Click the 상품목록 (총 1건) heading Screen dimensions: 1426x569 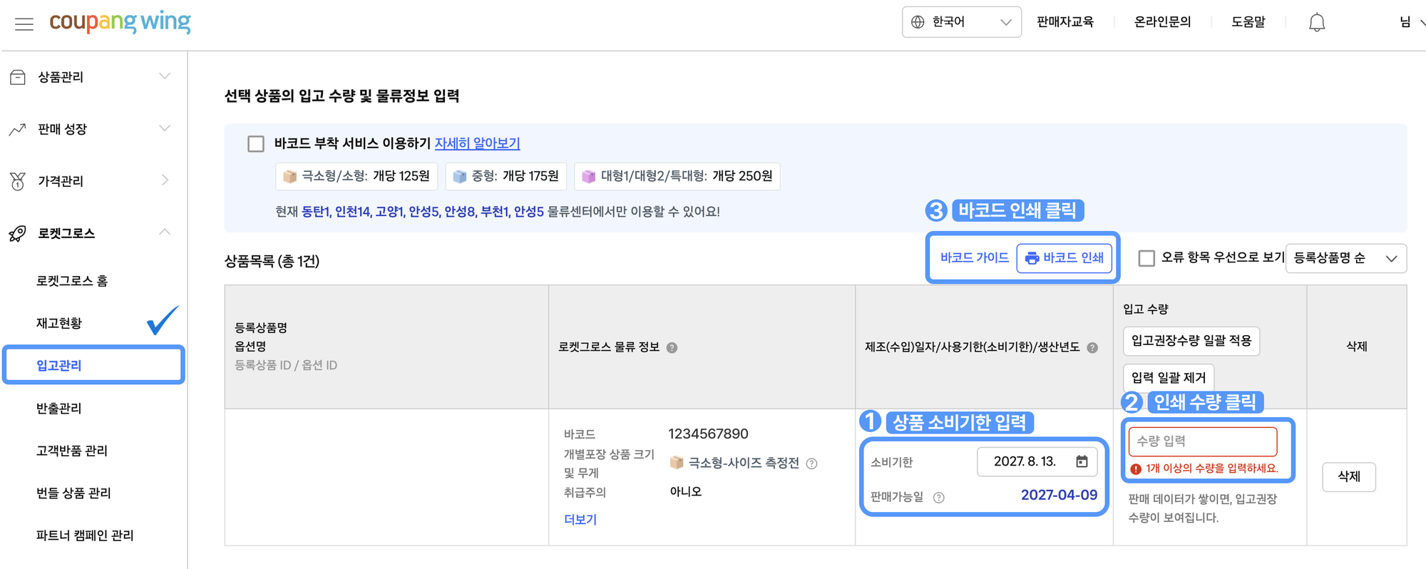pos(272,261)
